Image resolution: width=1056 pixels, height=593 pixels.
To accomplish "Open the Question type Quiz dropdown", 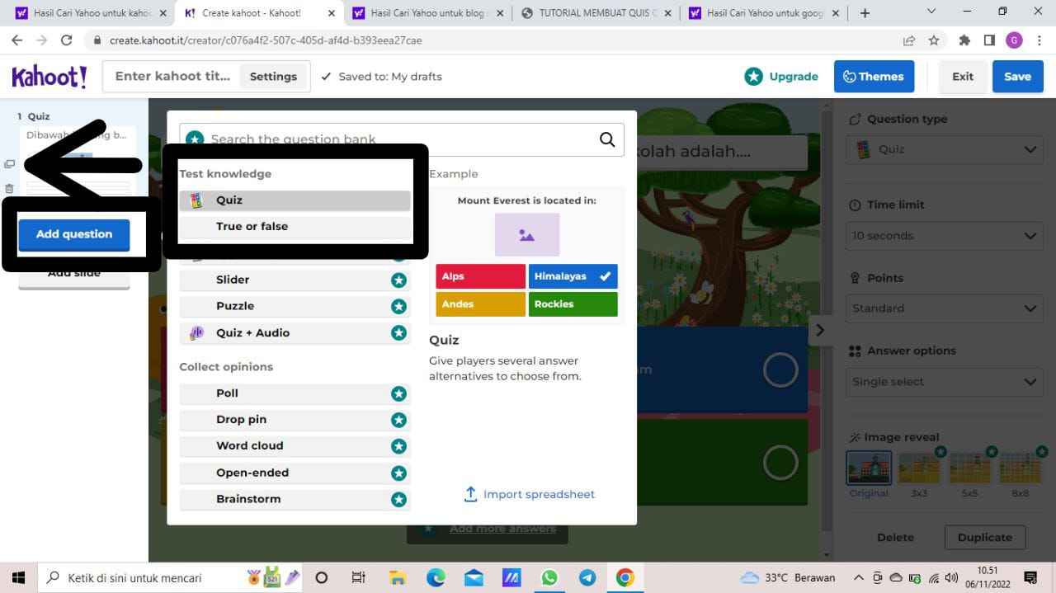I will pos(944,149).
